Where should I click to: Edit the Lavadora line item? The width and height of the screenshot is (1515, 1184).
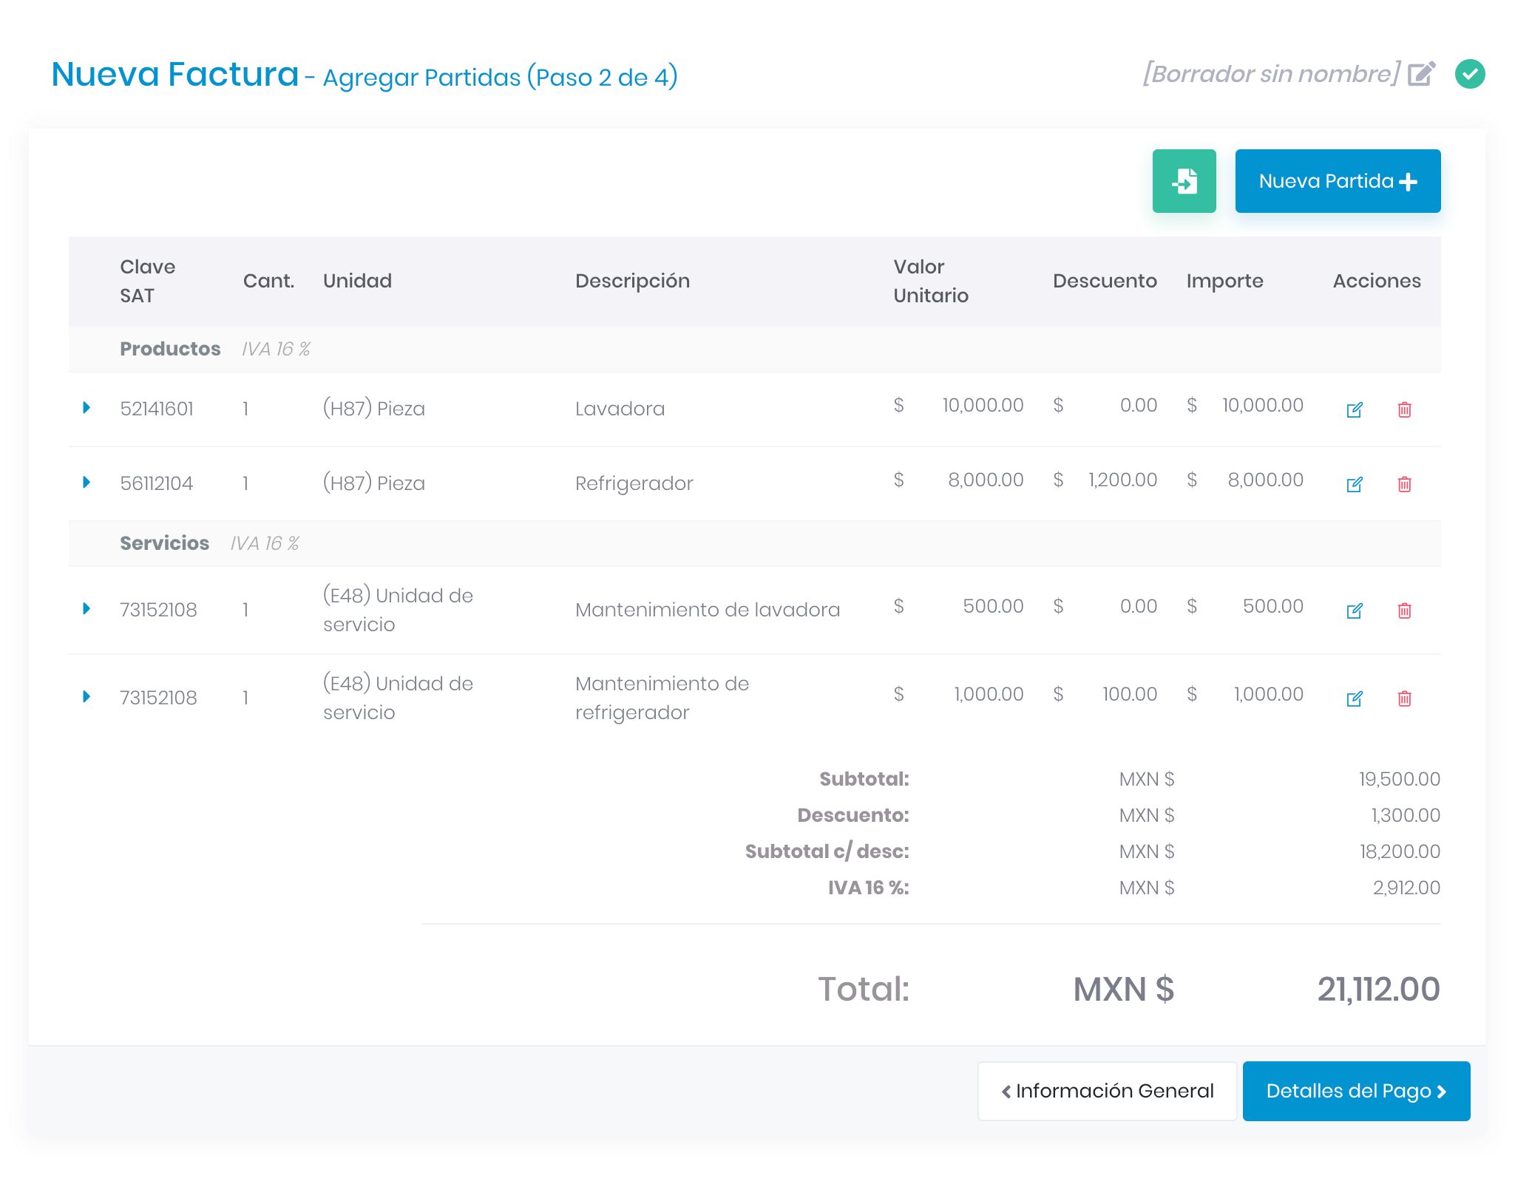point(1354,409)
